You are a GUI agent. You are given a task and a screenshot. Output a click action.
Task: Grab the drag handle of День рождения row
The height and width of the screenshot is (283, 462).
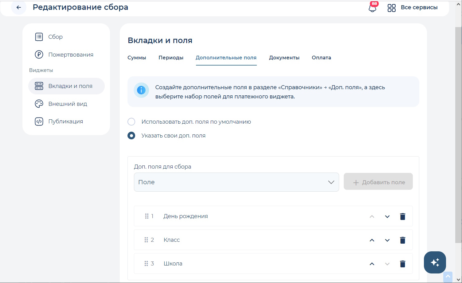click(x=147, y=216)
